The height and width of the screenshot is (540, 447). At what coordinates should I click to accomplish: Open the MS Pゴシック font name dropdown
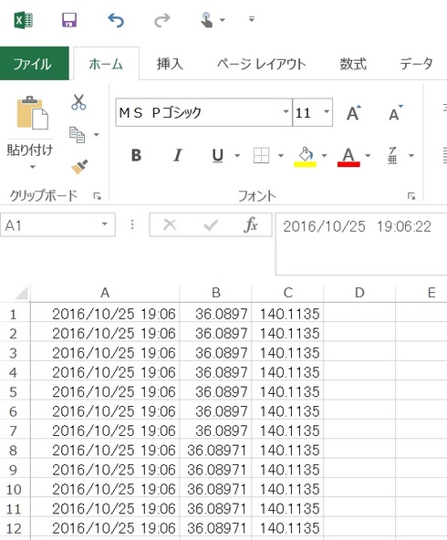(286, 112)
